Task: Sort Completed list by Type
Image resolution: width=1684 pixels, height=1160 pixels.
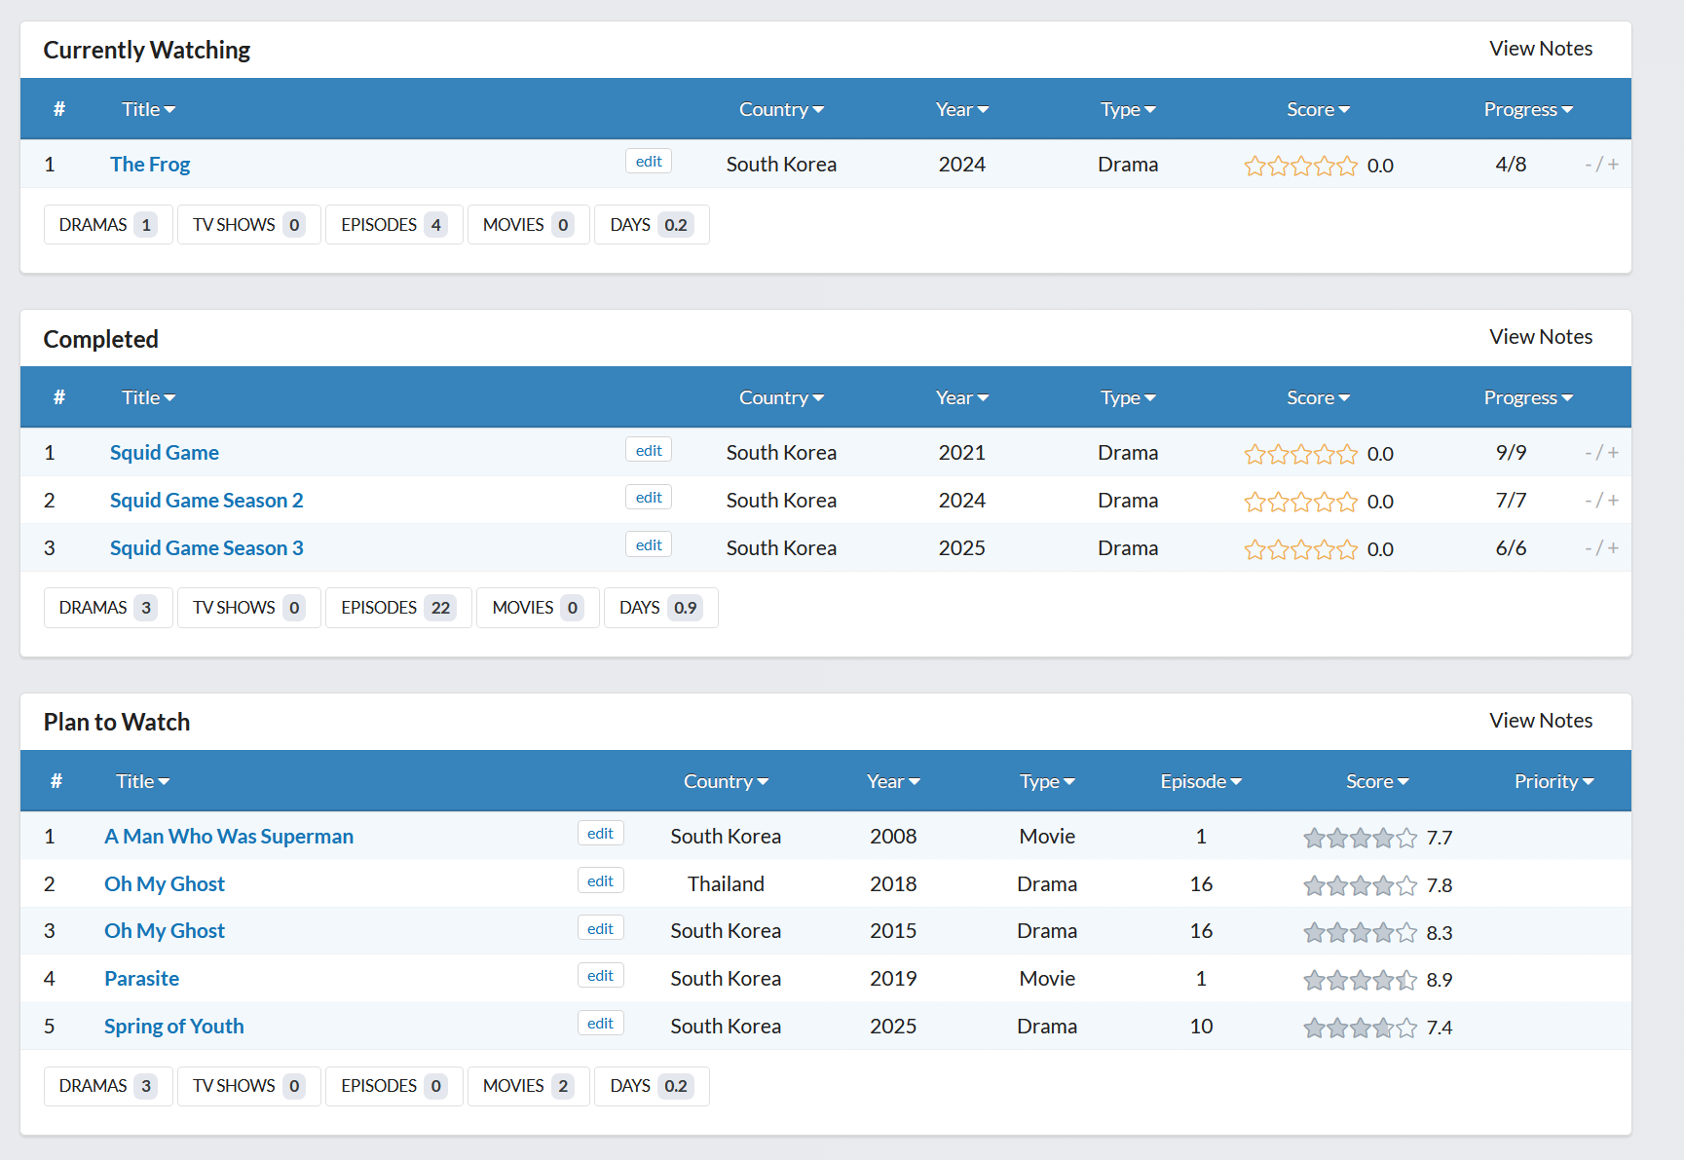Action: 1128,397
